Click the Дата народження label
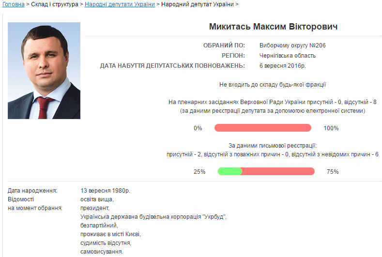Screen dimensions: 382x257 [32, 190]
